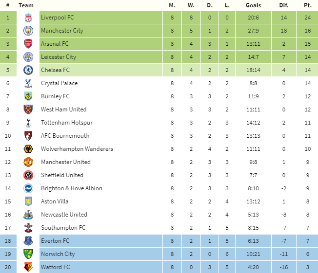Sort table by Pt. column header

(x=307, y=5)
